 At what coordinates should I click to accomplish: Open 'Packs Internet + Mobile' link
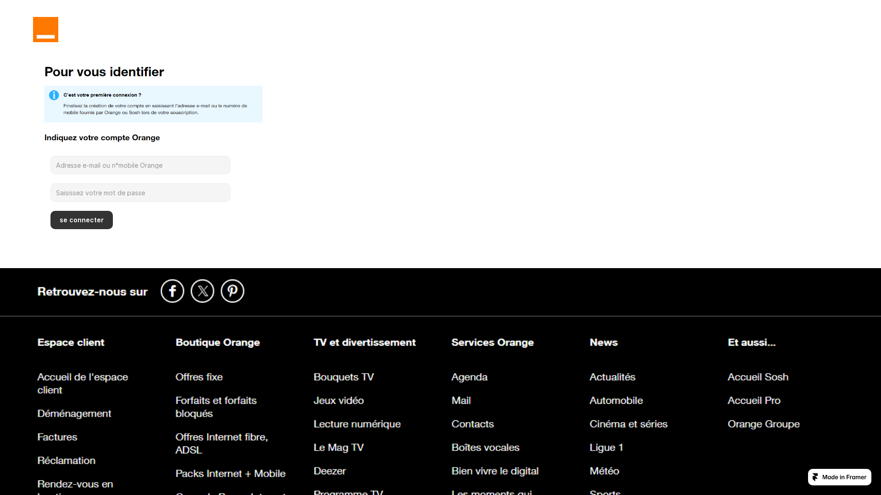[230, 473]
